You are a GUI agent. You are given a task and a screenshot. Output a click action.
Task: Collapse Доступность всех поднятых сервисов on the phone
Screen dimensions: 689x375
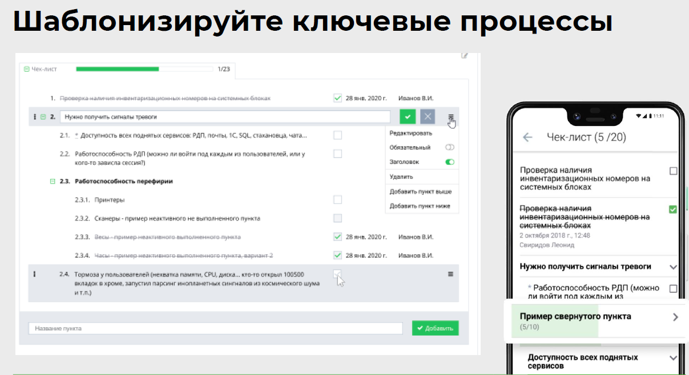673,358
